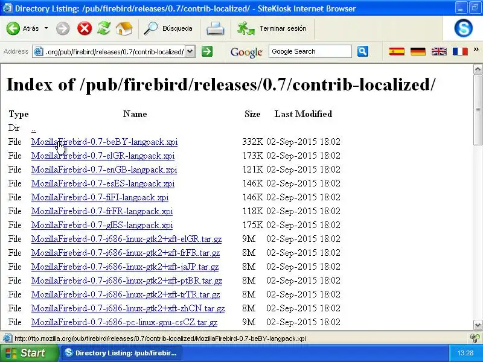Click the title bar browser icon

pos(7,8)
